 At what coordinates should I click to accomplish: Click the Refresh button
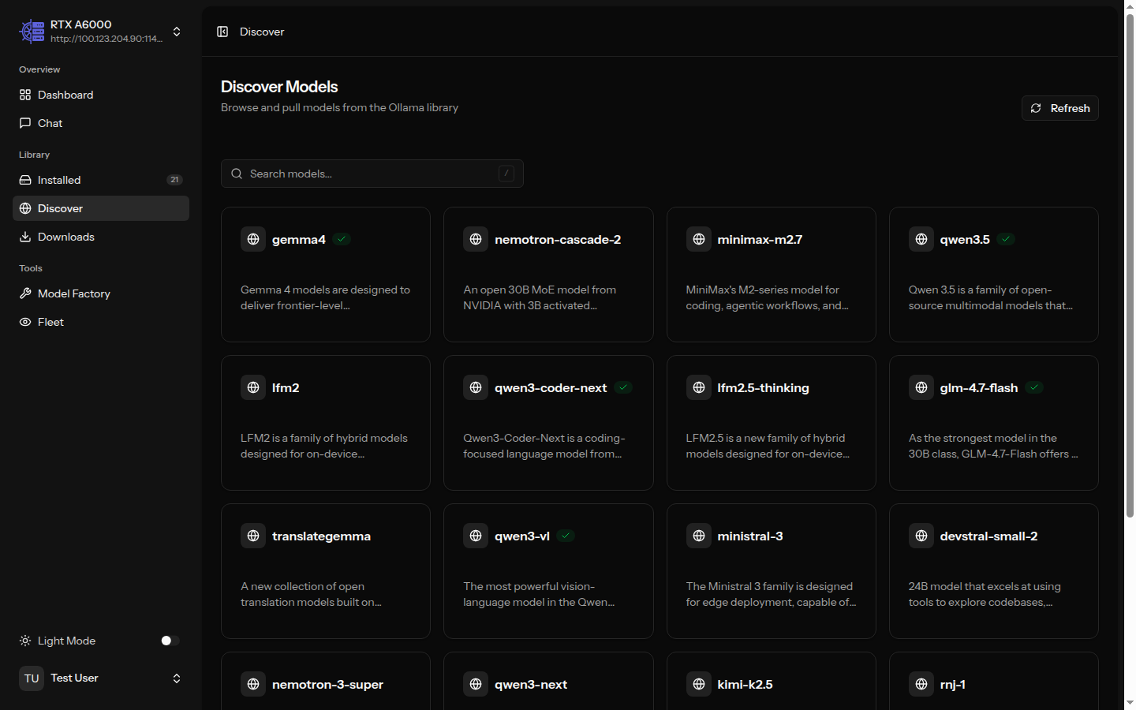(1059, 108)
